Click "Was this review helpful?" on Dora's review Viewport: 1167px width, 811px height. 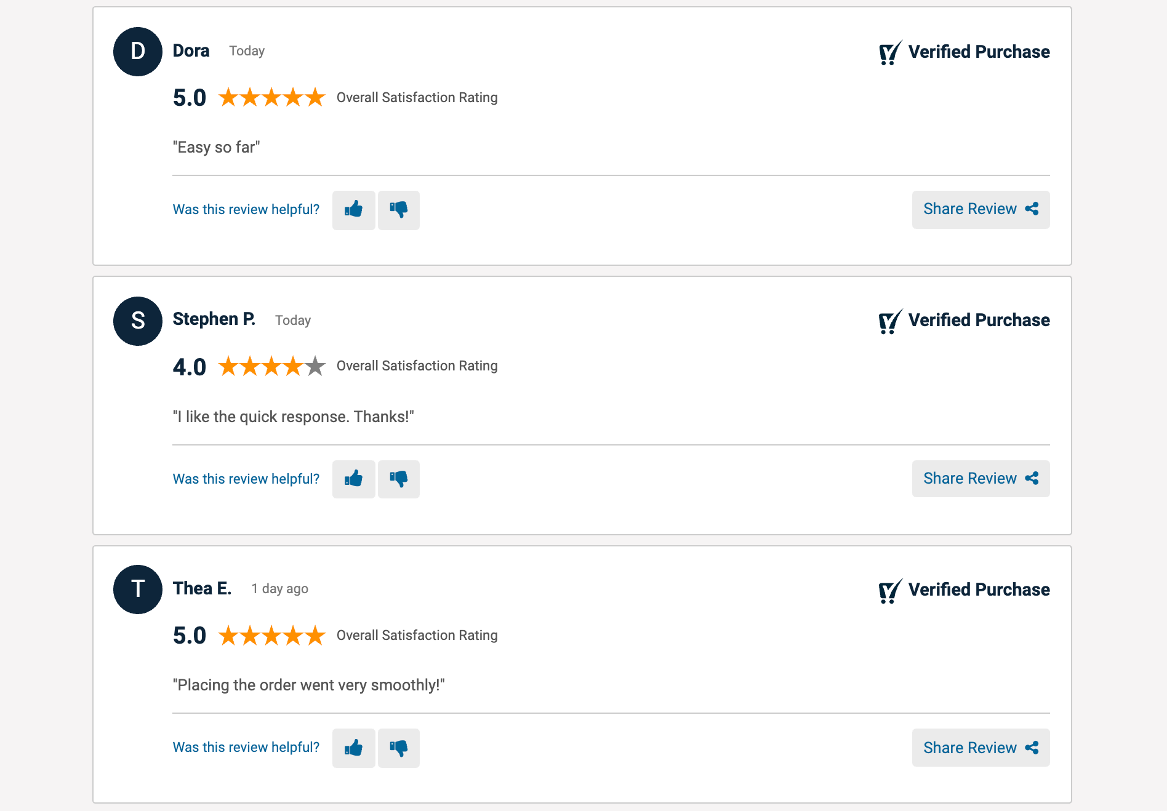[x=246, y=210]
